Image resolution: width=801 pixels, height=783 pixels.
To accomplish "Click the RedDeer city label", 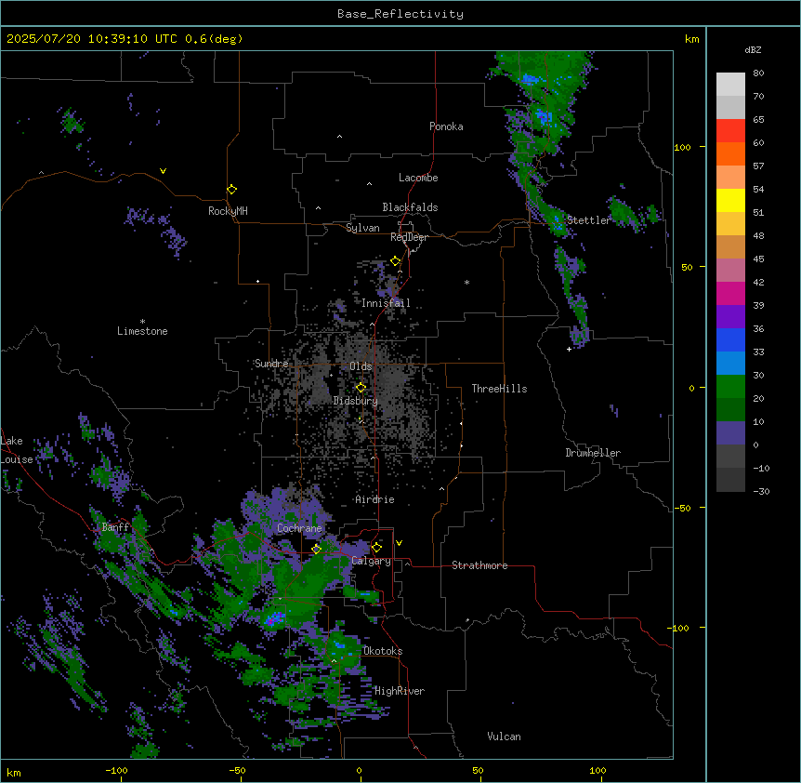I will coord(409,237).
